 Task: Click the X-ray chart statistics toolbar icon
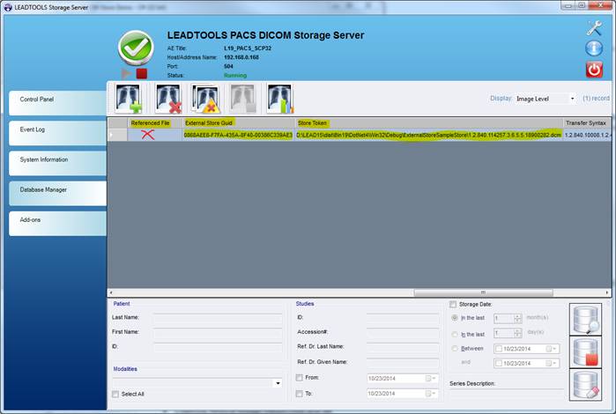pyautogui.click(x=279, y=99)
